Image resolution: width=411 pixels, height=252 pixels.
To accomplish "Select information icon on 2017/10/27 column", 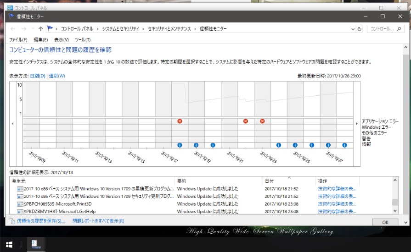I will [x=328, y=145].
